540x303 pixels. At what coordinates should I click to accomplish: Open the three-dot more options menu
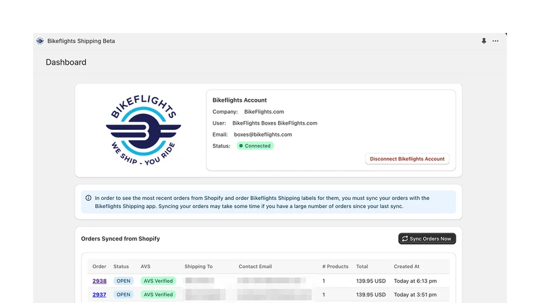(x=495, y=41)
